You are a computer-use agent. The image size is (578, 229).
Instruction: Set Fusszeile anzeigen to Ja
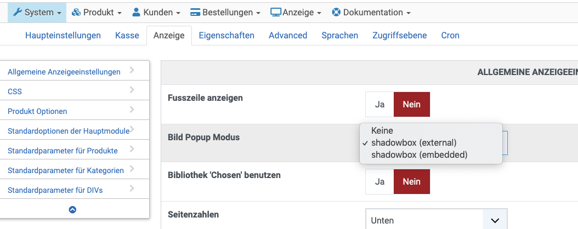point(379,104)
